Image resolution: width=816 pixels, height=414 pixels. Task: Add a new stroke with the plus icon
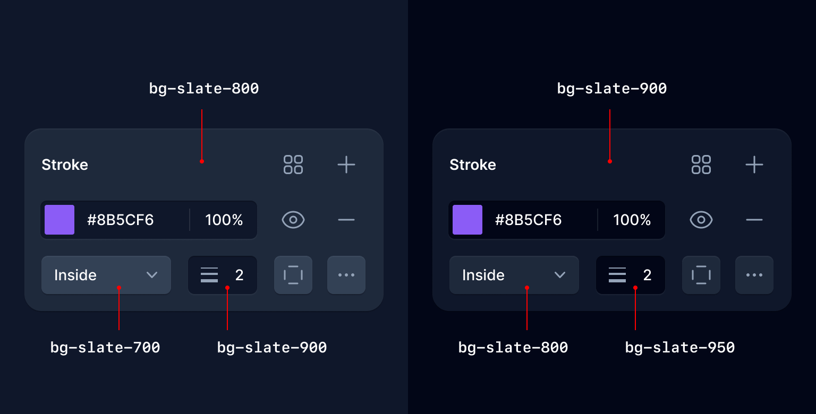click(x=346, y=165)
